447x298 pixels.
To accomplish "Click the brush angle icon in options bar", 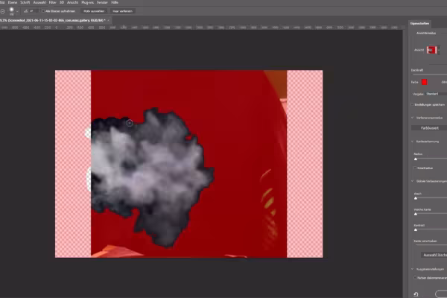I will 25,11.
